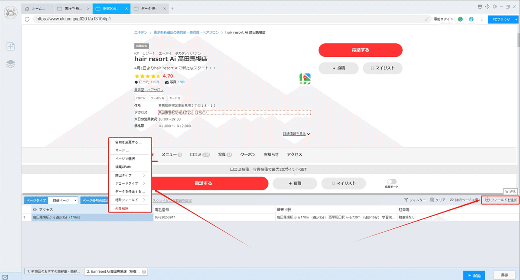Screen dimensions: 520x280
Task: Expand the 抽出タイプ submenu
Action: [x=130, y=175]
